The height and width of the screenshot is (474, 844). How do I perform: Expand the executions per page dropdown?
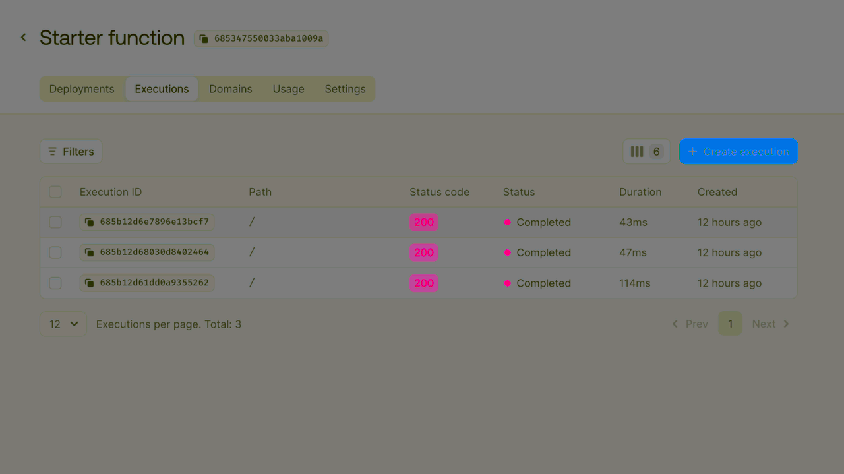(63, 324)
